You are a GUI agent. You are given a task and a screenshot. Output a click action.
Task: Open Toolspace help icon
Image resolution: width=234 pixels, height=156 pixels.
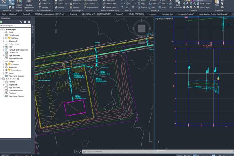(29, 22)
